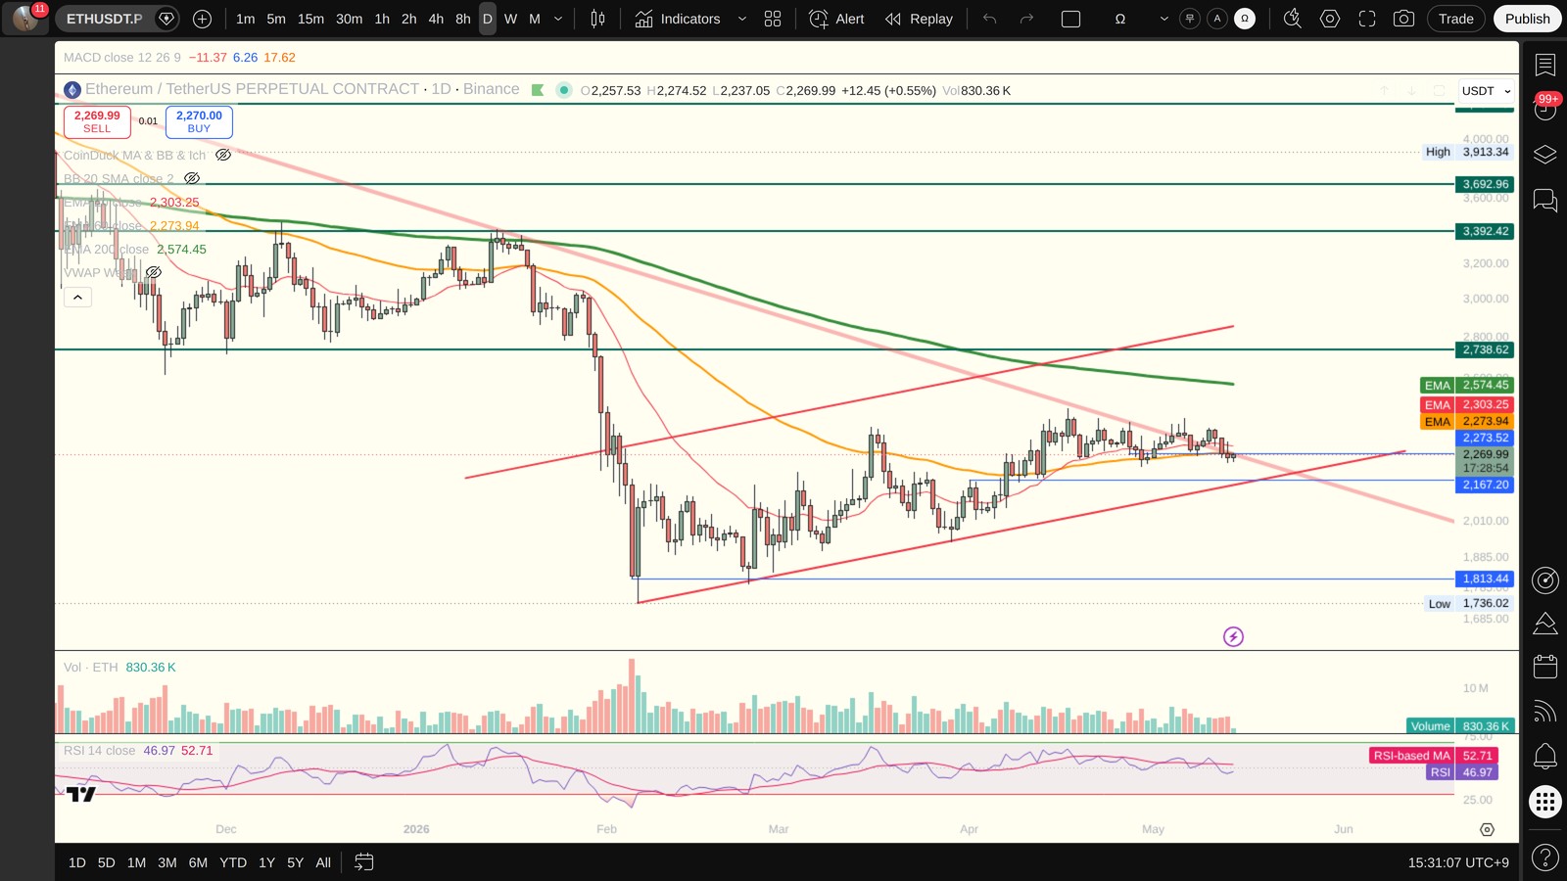Expand the timeframe interval dropdown

[x=558, y=19]
